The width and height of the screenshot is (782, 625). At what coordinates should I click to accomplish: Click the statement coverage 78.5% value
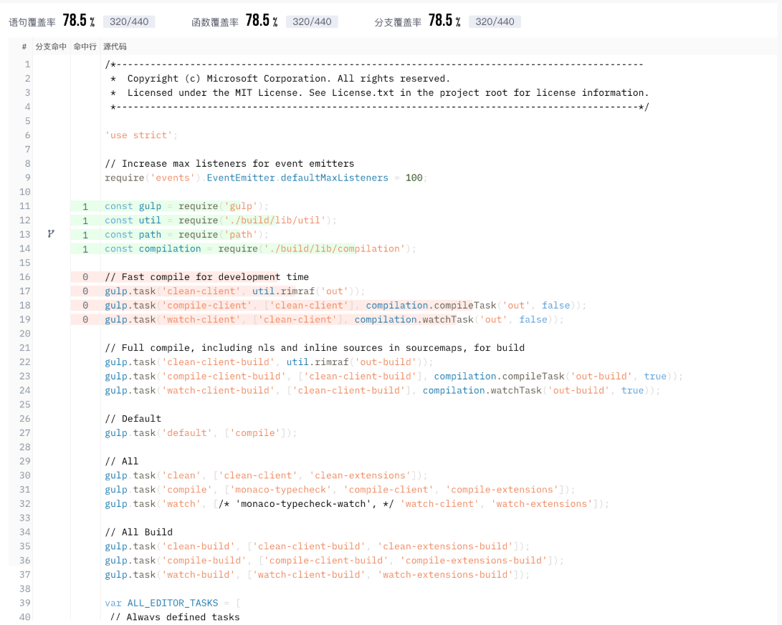point(79,21)
